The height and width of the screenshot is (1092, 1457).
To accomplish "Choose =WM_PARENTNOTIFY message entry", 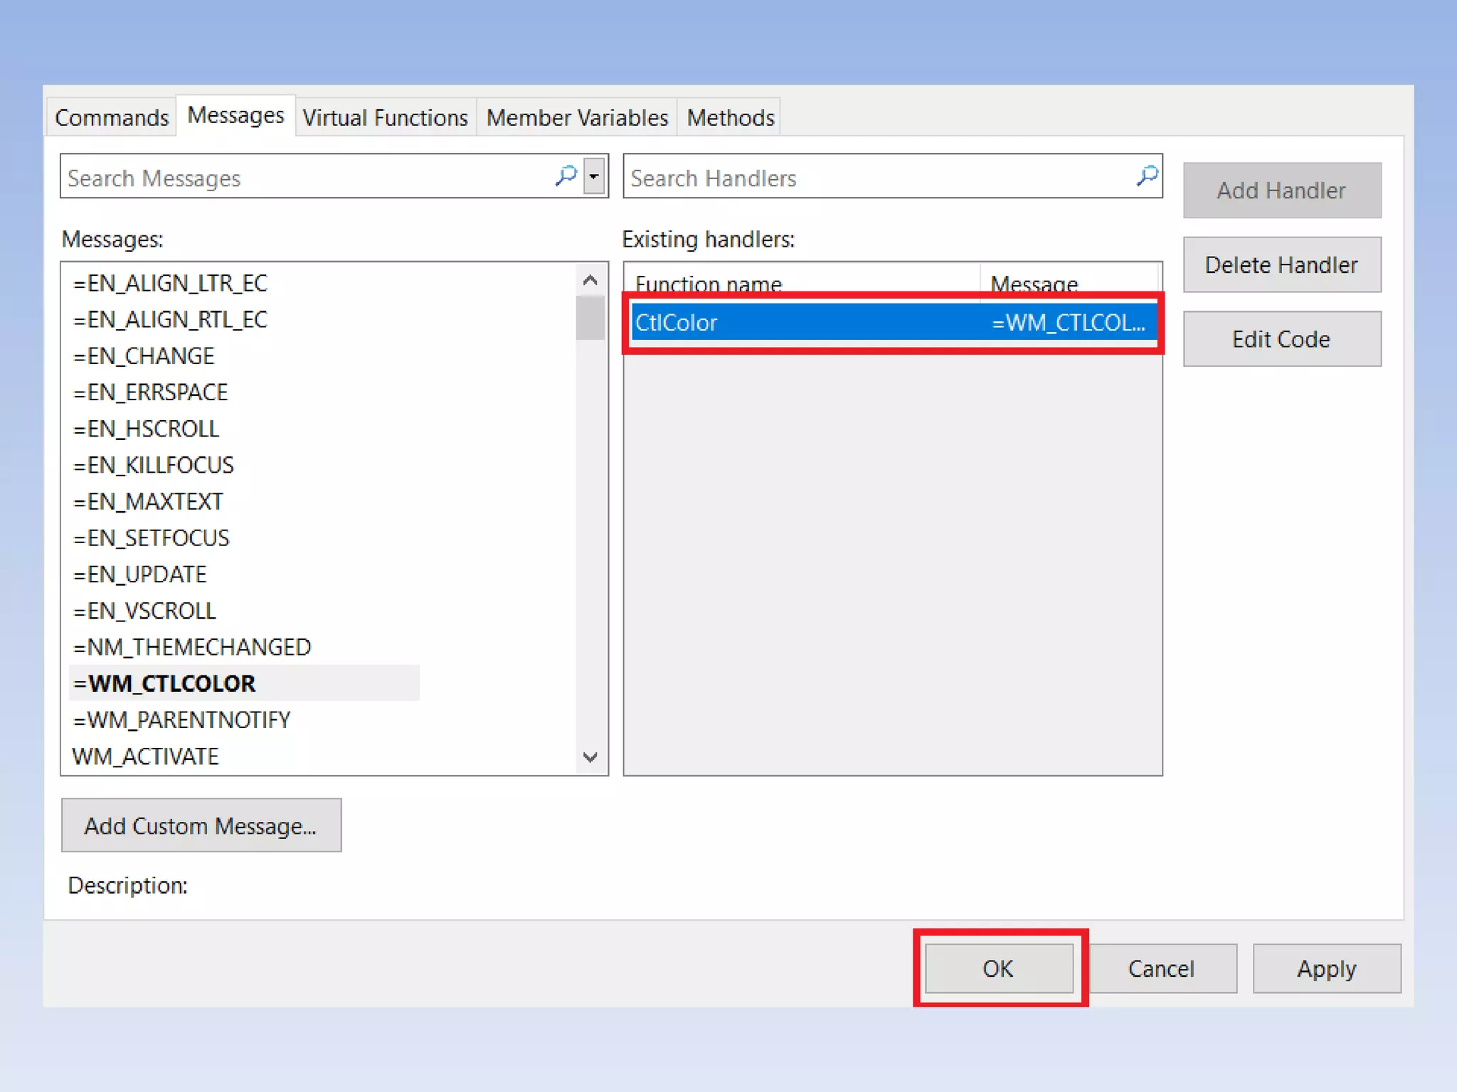I will pos(182,719).
